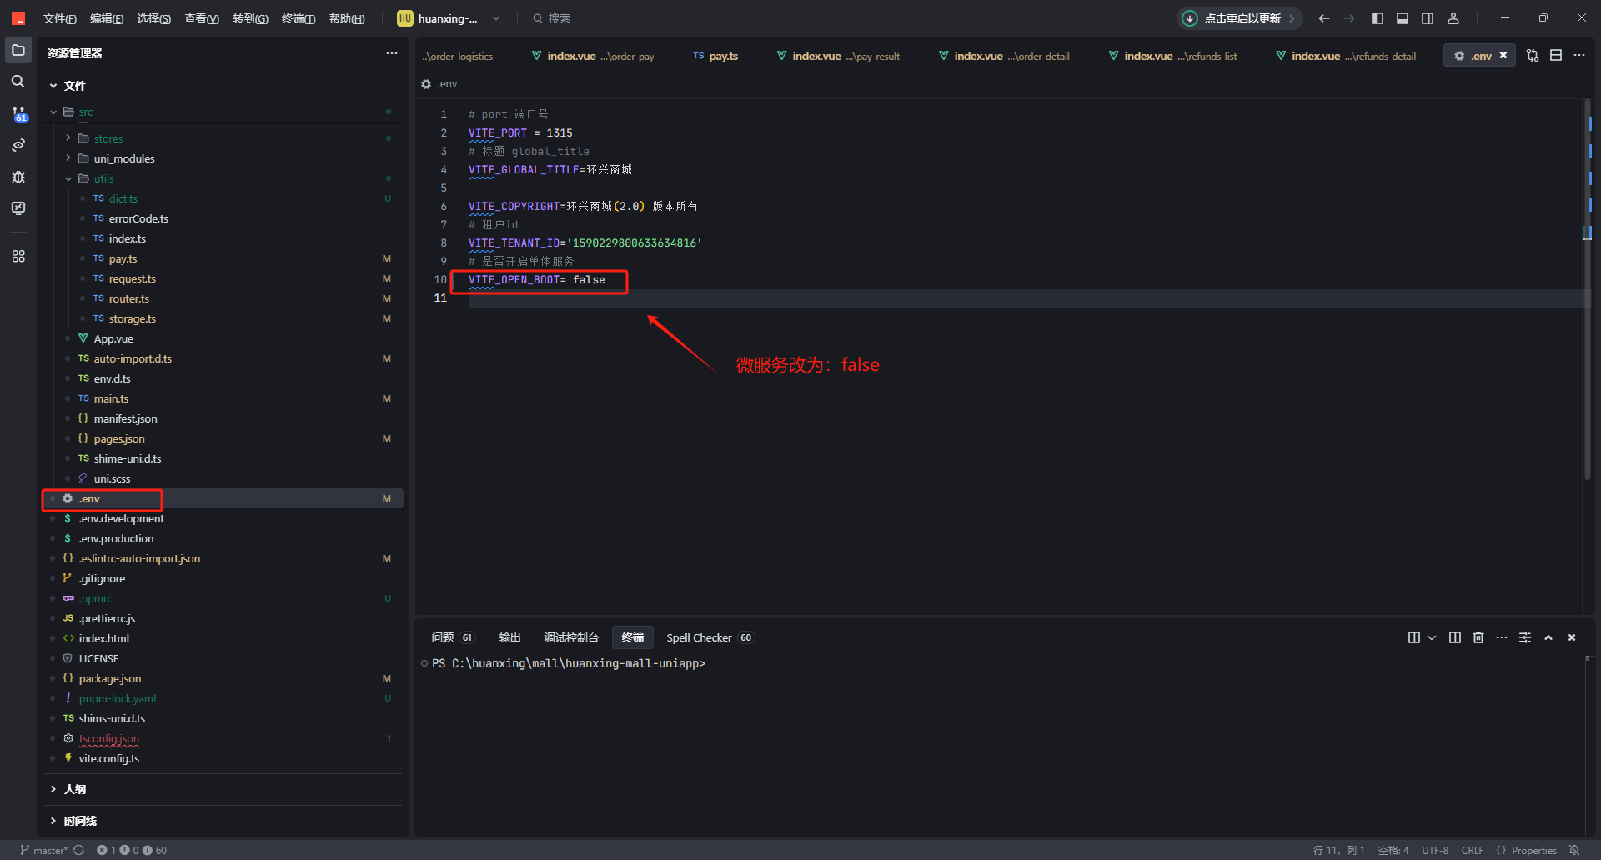Viewport: 1601px width, 860px height.
Task: Expand the 大纲 outline section
Action: [53, 789]
